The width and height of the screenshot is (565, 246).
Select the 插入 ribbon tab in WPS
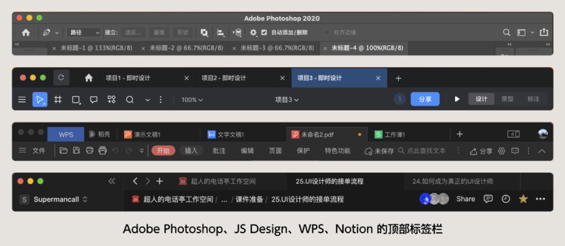pos(191,151)
